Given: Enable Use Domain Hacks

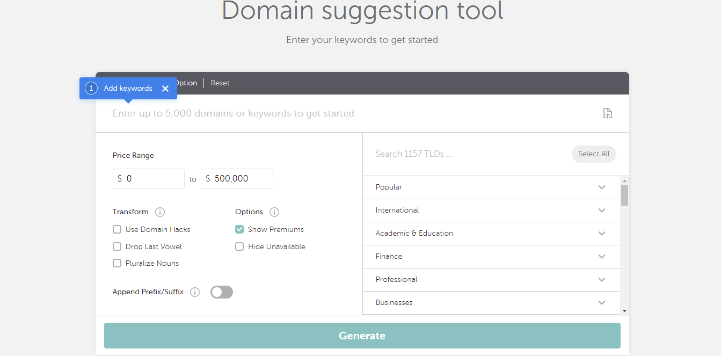Looking at the screenshot, I should pos(116,229).
